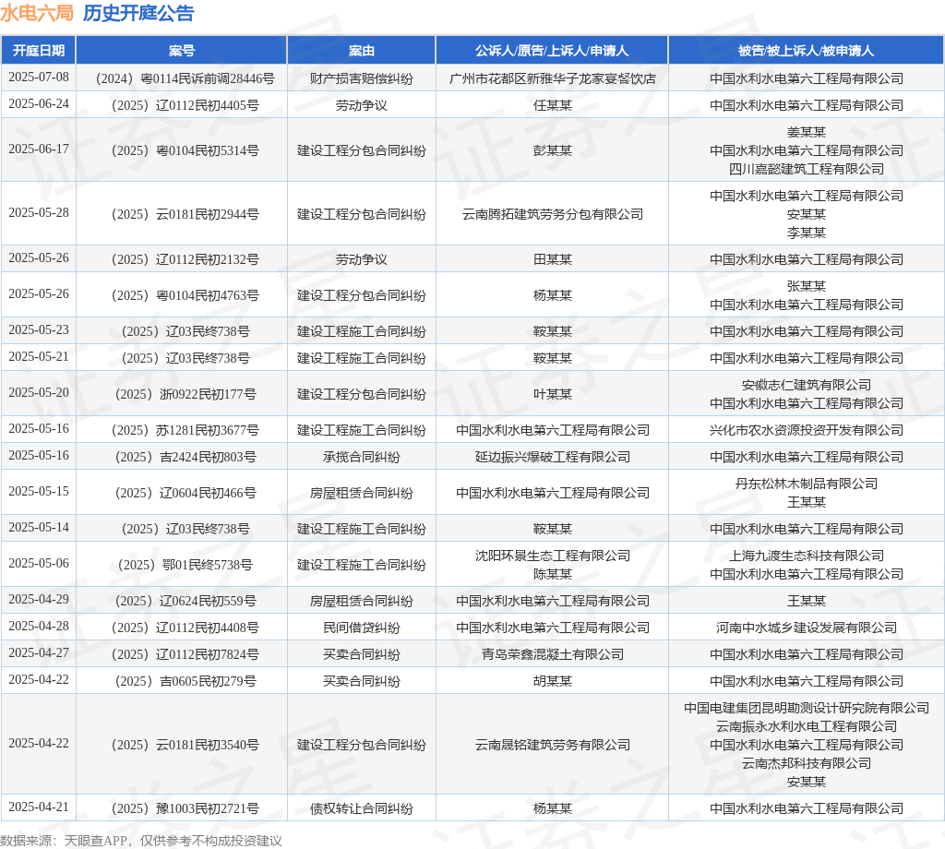Click the 水电六局 title text

tap(37, 13)
